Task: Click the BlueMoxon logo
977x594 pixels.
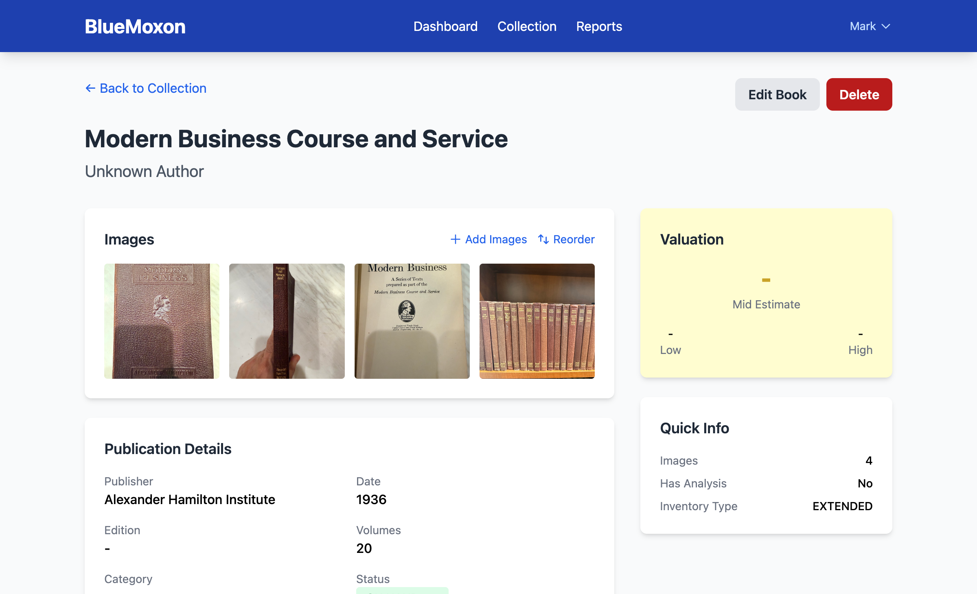Action: click(x=135, y=26)
